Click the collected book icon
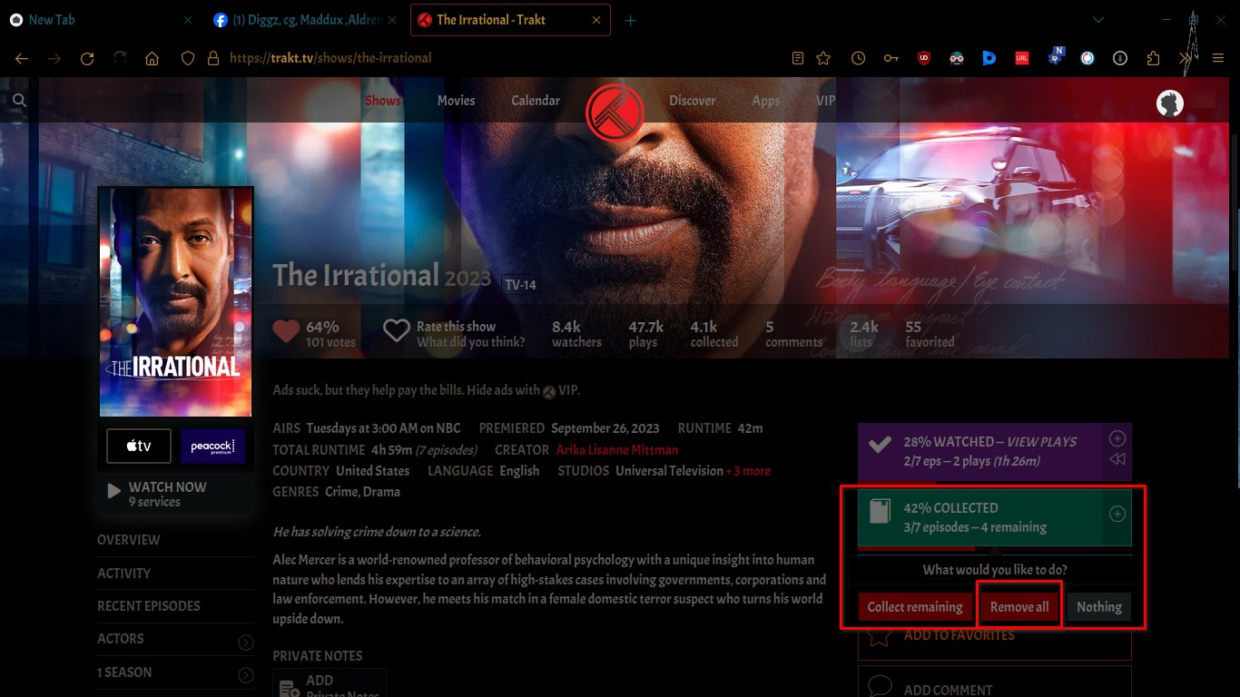Image resolution: width=1240 pixels, height=697 pixels. click(879, 512)
